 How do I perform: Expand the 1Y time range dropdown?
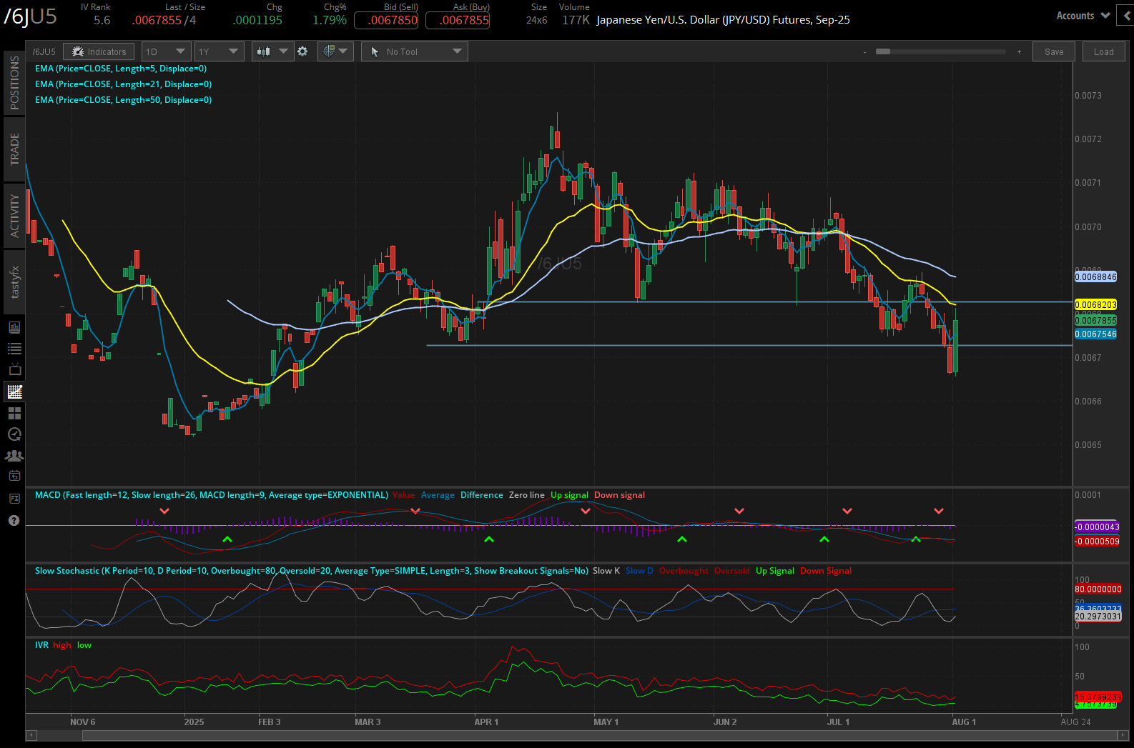tap(219, 51)
